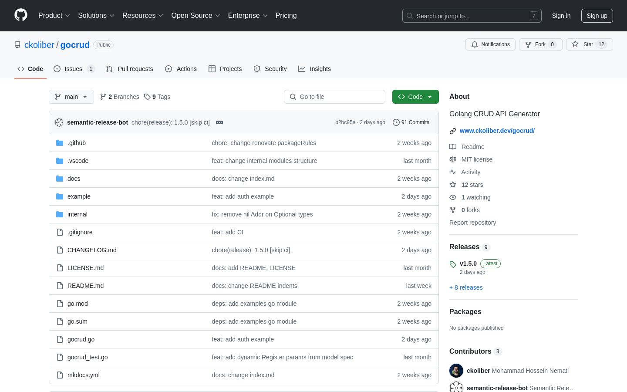Viewport: 627px width, 392px height.
Task: Click the docs folder icon
Action: [x=60, y=179]
